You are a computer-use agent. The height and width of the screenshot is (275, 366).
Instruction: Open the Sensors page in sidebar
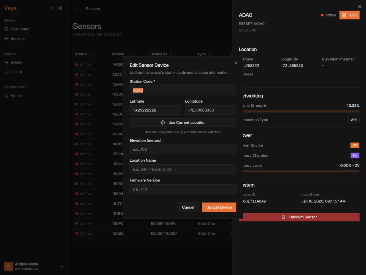[17, 39]
